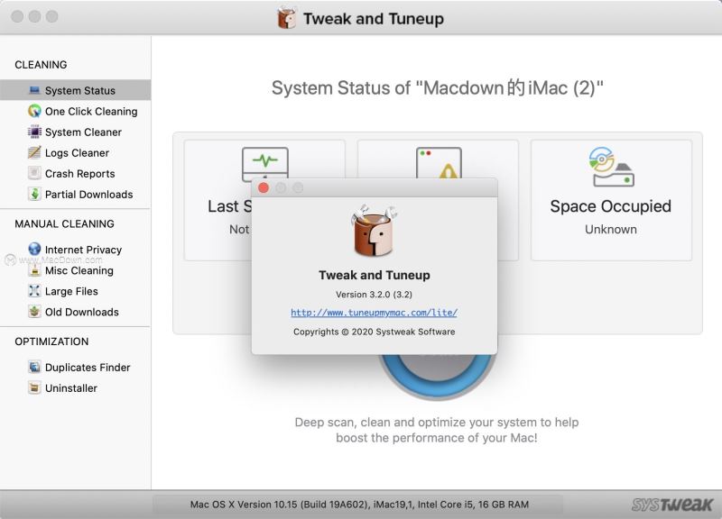
Task: Click the Deep scan description text
Action: click(437, 430)
